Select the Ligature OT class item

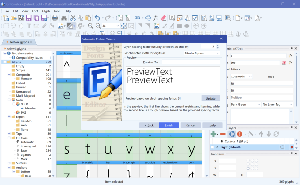[x=26, y=154]
